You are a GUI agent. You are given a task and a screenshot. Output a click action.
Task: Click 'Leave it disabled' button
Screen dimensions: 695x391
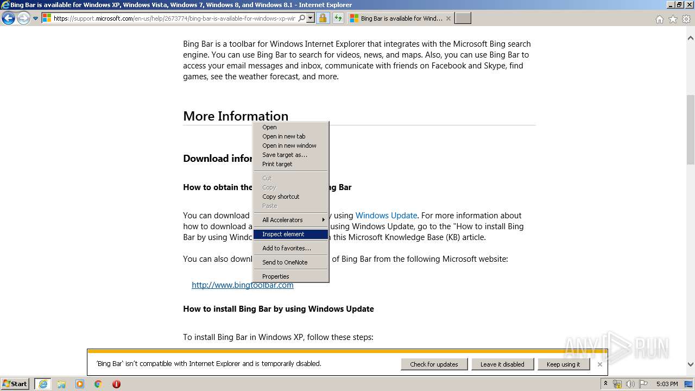pyautogui.click(x=502, y=364)
